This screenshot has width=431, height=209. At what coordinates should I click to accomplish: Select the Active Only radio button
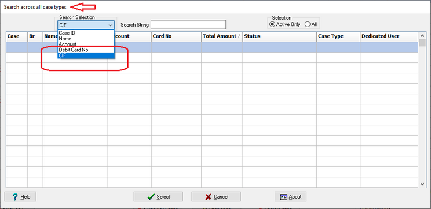pos(285,24)
